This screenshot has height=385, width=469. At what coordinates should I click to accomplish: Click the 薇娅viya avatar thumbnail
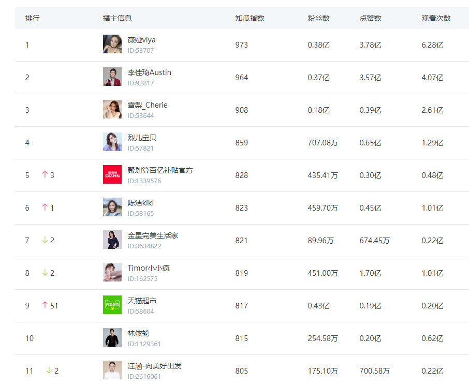[x=112, y=45]
